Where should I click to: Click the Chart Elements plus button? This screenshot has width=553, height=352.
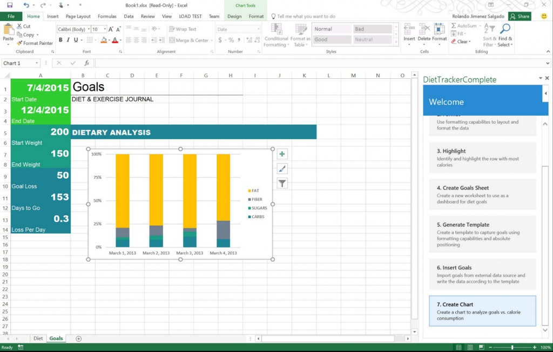pyautogui.click(x=282, y=154)
